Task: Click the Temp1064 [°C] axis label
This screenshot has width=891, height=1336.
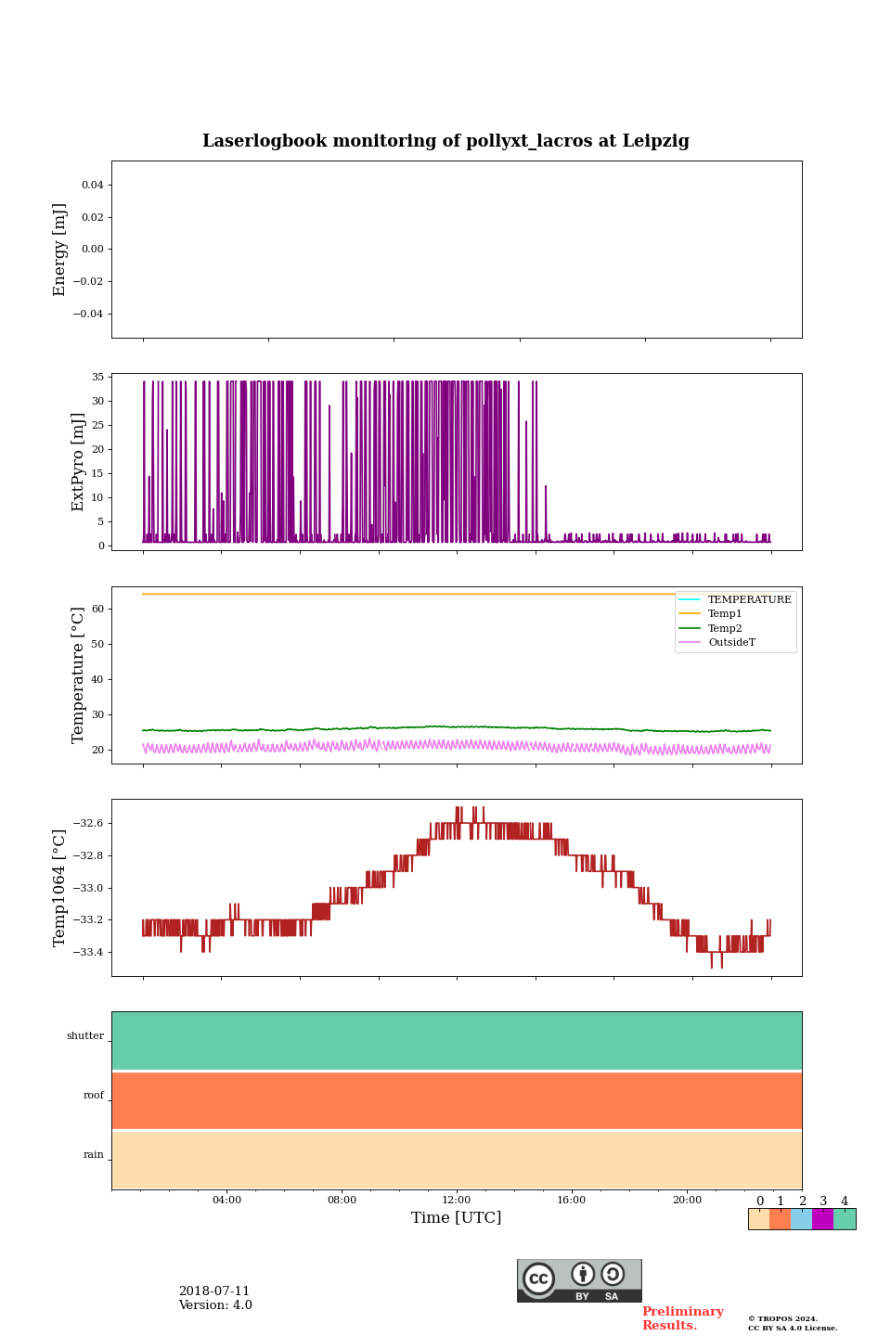Action: (x=60, y=888)
